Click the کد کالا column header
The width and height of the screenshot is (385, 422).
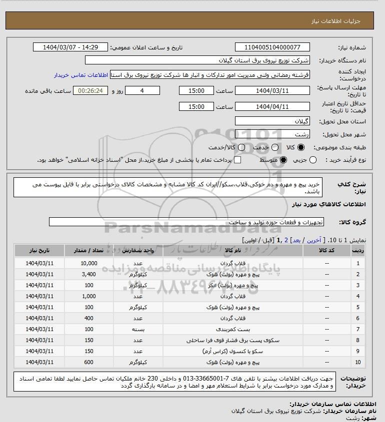327,250
